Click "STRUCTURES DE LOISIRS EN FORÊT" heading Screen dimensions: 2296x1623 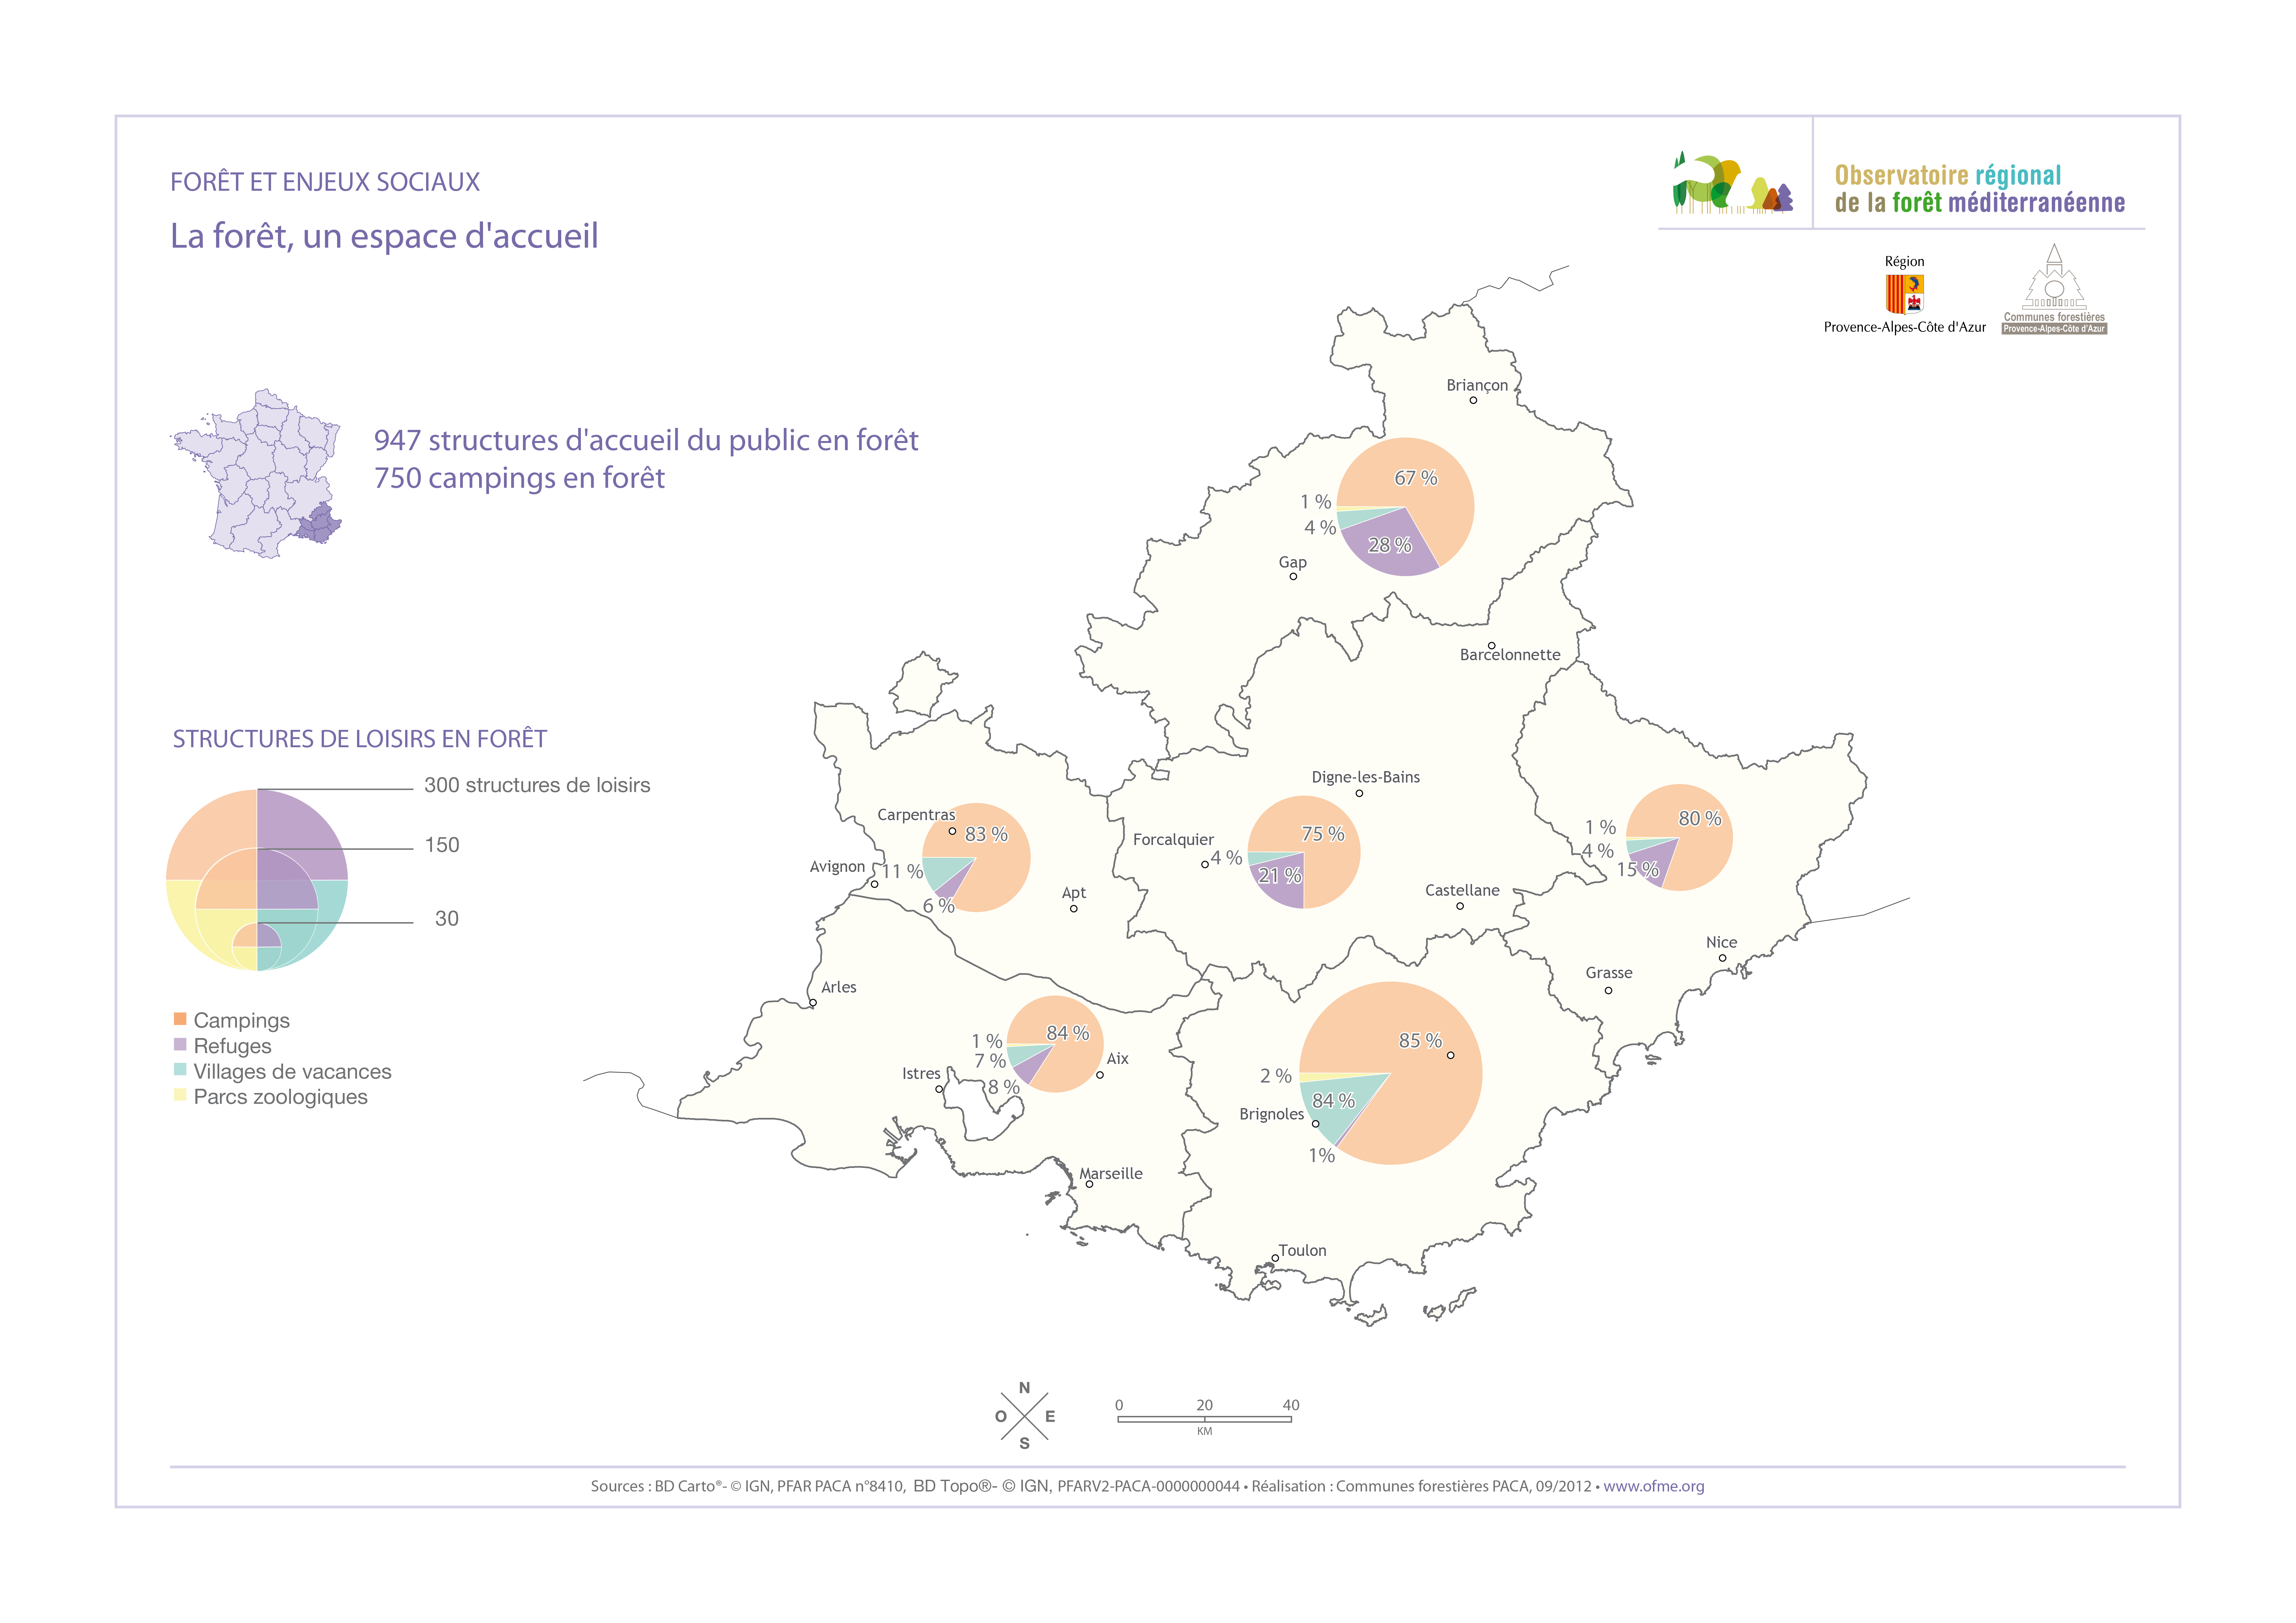coord(360,739)
